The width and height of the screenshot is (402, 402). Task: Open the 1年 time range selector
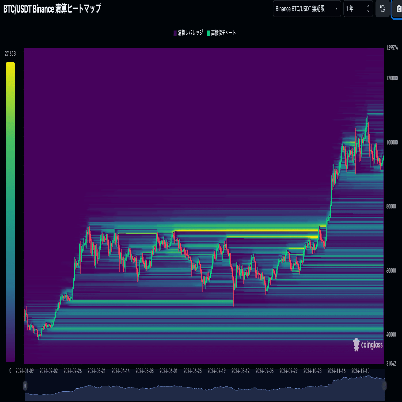click(358, 9)
